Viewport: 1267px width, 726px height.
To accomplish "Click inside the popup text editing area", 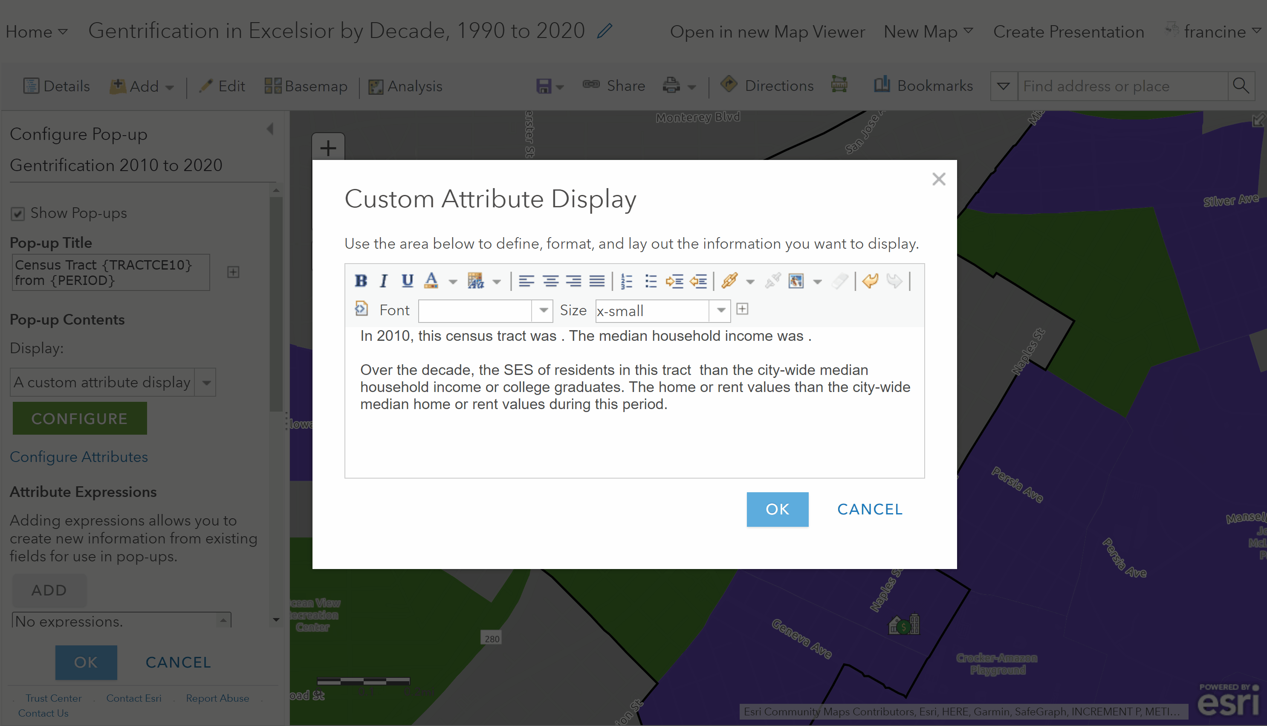I will [x=634, y=439].
